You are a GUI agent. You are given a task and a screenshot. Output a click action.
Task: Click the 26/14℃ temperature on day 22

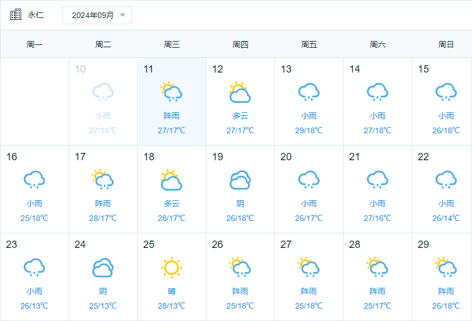(x=446, y=218)
